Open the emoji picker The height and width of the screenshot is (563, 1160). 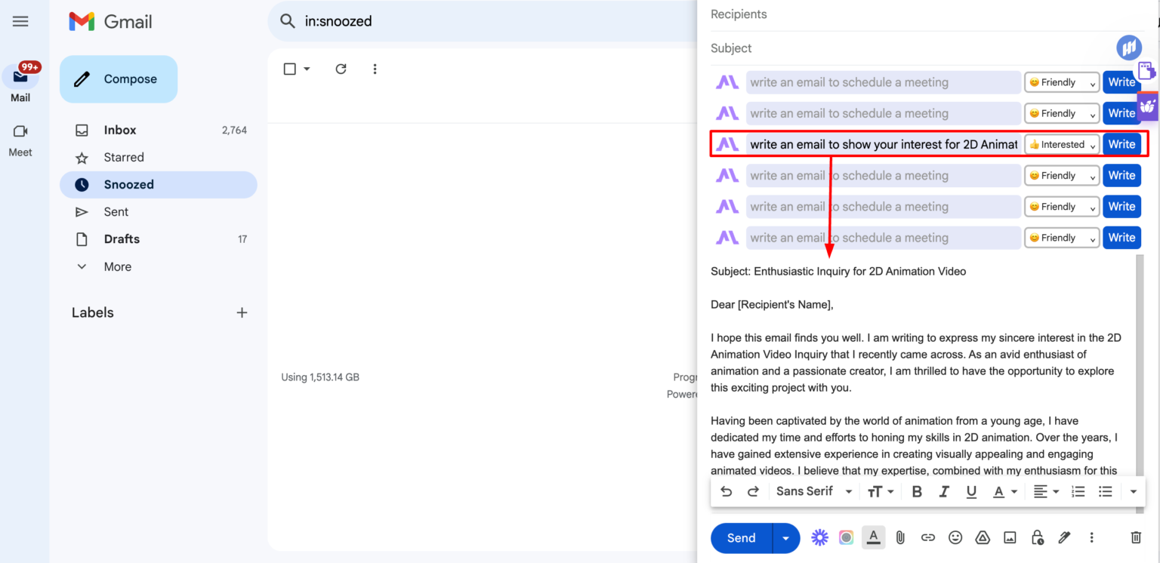tap(955, 537)
